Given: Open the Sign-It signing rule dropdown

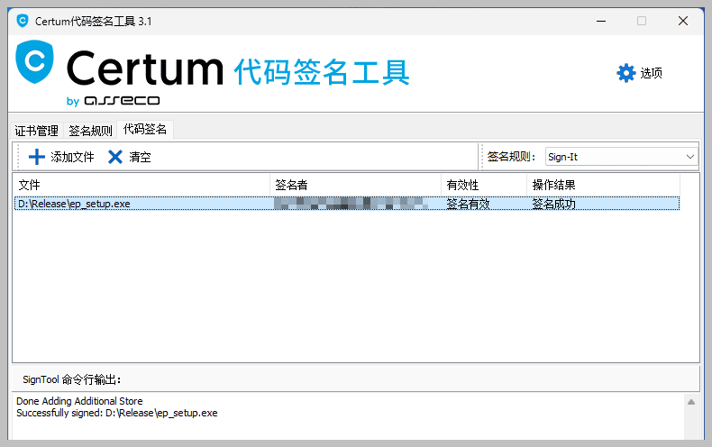Looking at the screenshot, I should [621, 157].
